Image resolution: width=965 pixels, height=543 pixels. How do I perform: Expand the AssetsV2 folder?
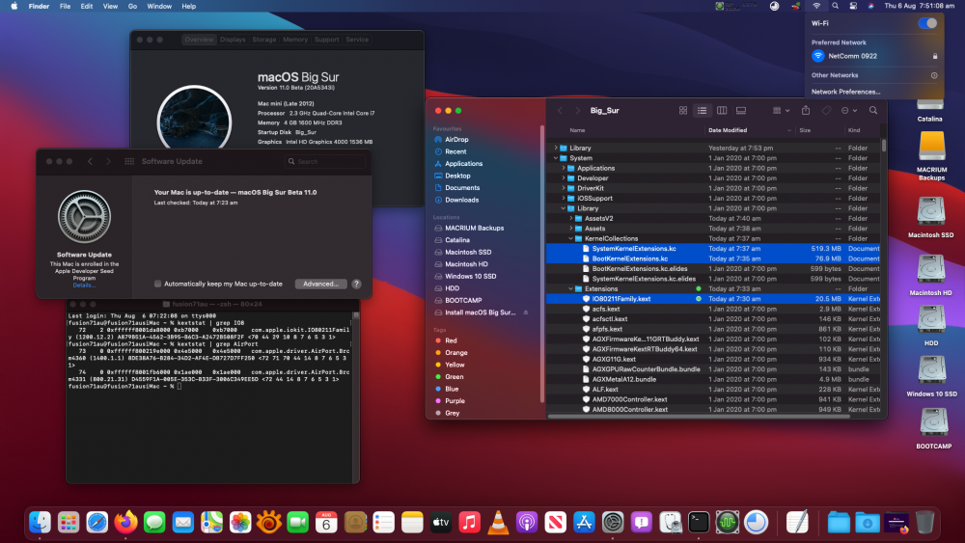click(570, 218)
